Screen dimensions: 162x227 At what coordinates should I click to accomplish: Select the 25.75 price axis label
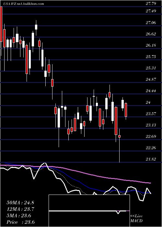coord(151,57)
